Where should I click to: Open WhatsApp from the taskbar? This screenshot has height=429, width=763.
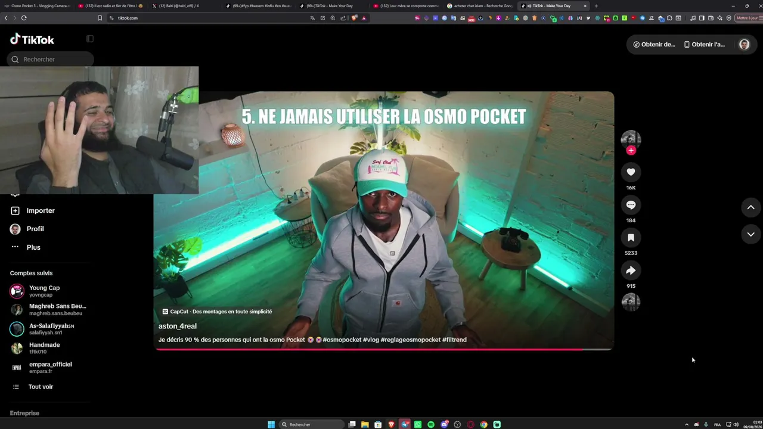[418, 424]
